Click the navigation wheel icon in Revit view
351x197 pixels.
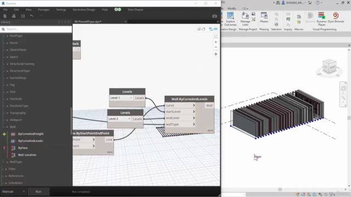click(343, 89)
